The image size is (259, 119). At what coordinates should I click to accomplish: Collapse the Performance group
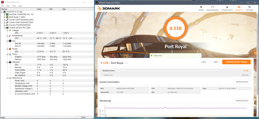[7, 78]
